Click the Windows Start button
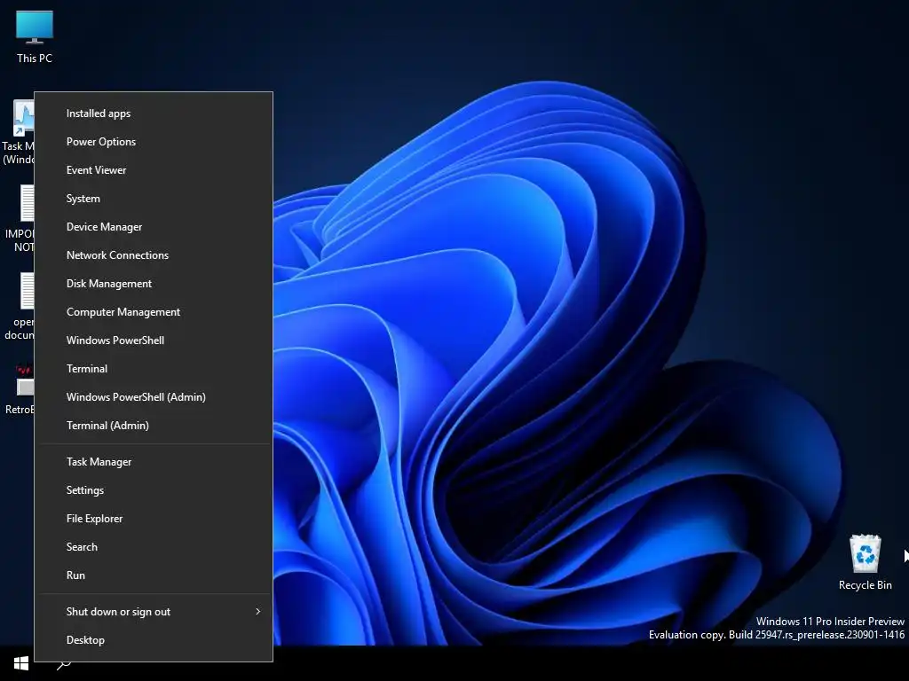Image resolution: width=909 pixels, height=681 pixels. (21, 663)
